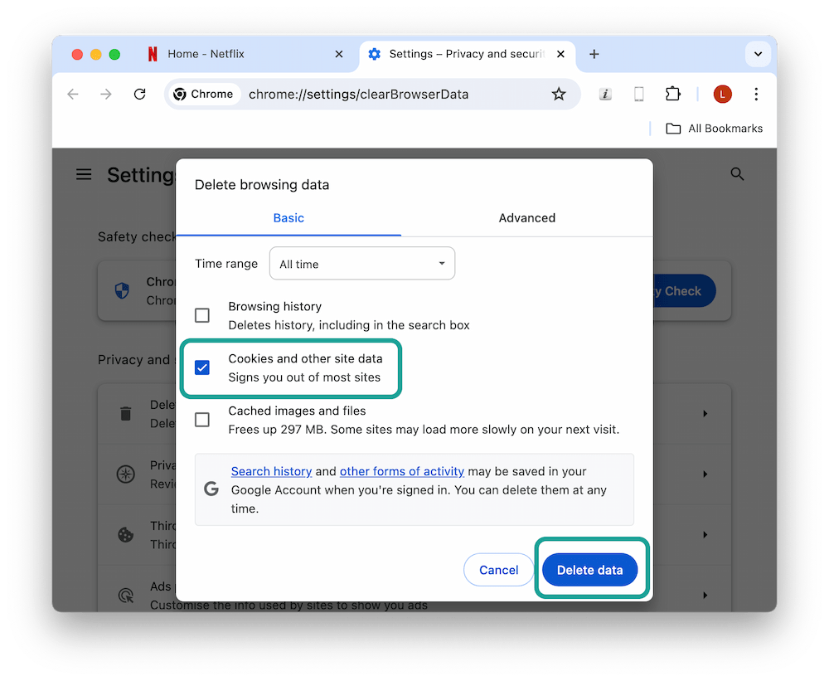Click the trash can icon in privacy list

pos(125,413)
